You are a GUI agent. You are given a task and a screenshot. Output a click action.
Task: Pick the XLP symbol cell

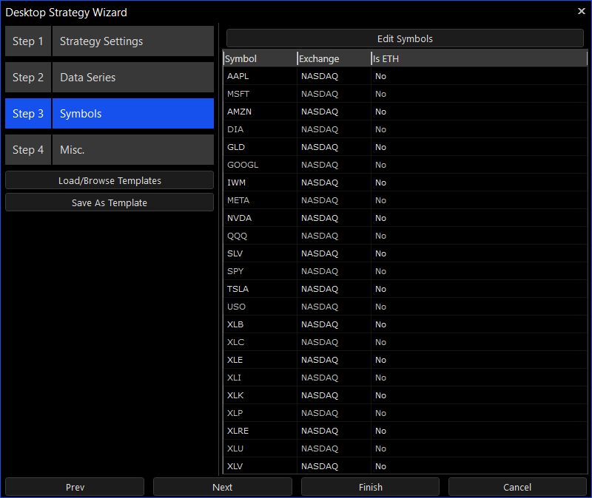tap(260, 413)
